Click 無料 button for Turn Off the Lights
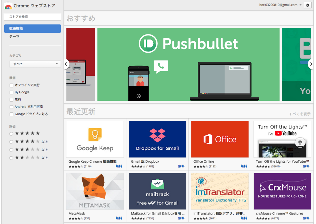The height and width of the screenshot is (224, 316). pyautogui.click(x=306, y=166)
